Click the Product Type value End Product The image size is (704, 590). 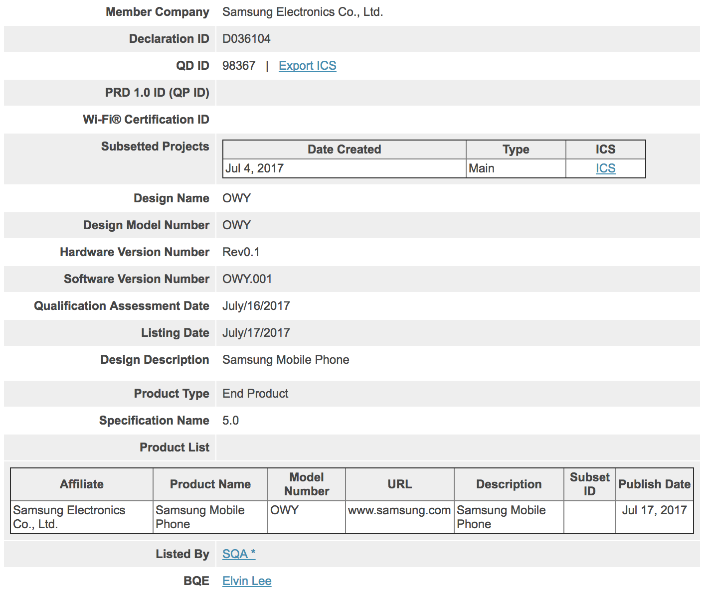tap(255, 394)
